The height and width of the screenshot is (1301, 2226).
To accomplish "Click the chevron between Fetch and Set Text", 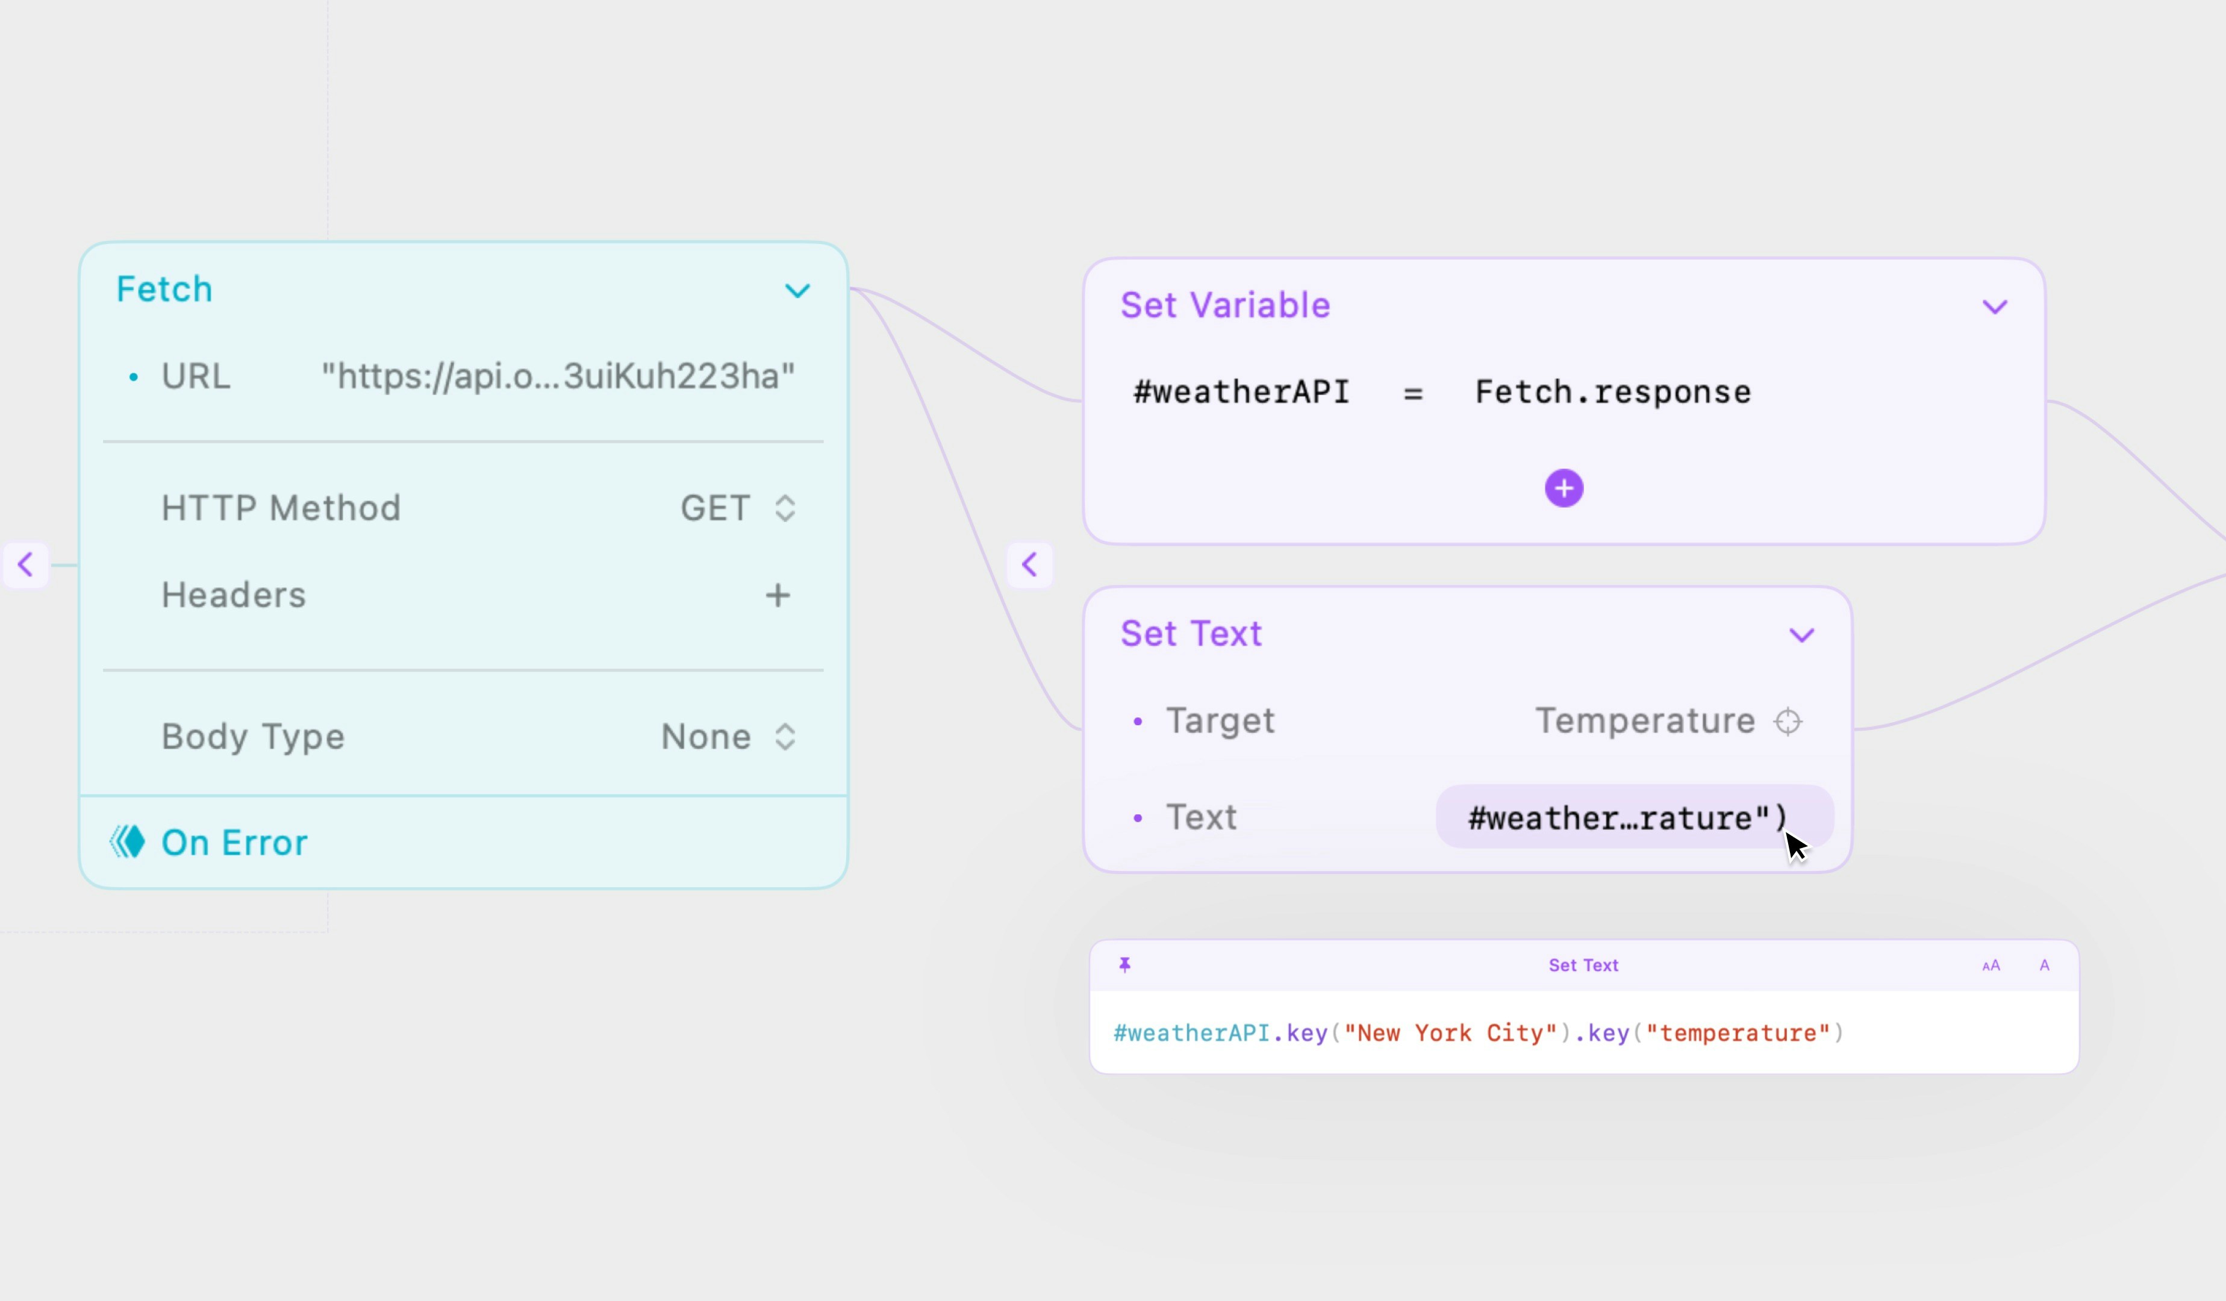I will (x=1029, y=564).
